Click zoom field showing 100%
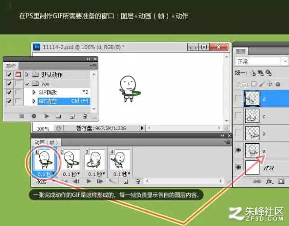This screenshot has width=289, height=226. (43, 128)
